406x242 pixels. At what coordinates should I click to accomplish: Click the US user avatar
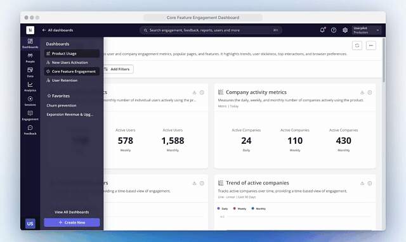[30, 224]
